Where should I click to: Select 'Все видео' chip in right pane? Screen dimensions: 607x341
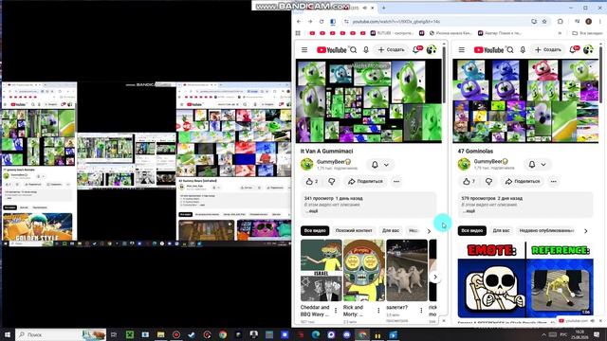(x=471, y=231)
